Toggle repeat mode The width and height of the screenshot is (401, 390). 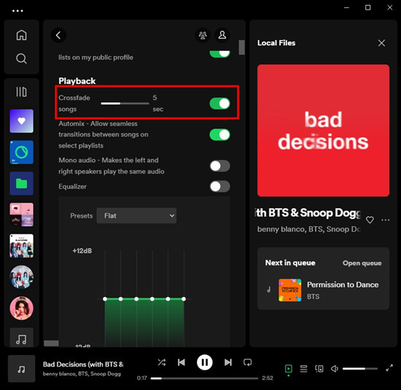click(248, 362)
